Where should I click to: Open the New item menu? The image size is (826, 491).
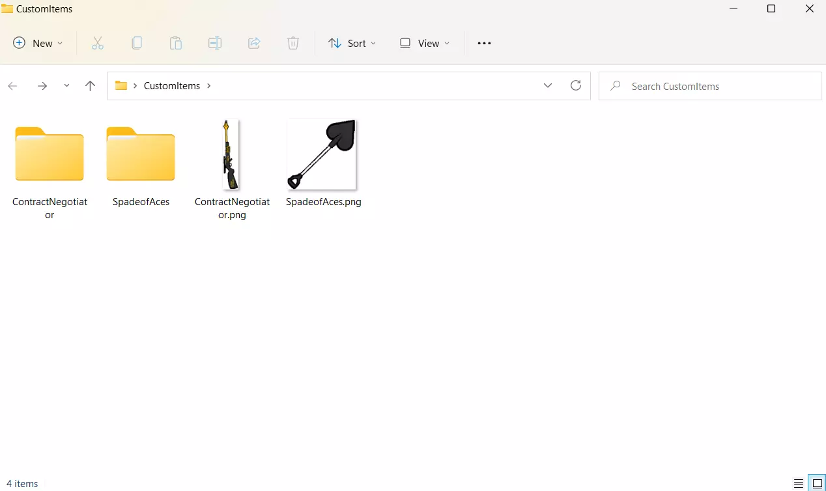(x=38, y=43)
